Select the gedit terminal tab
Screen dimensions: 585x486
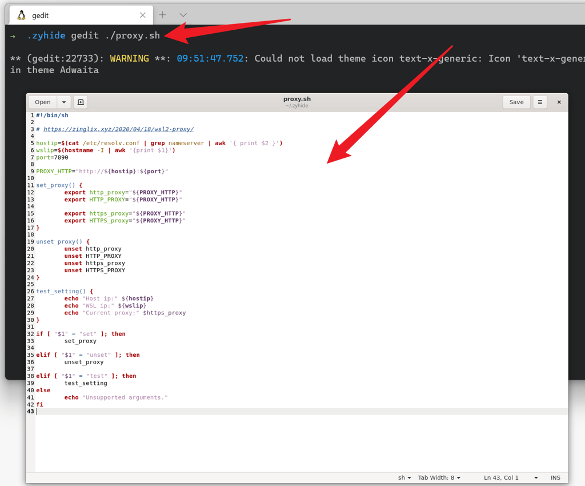[79, 15]
